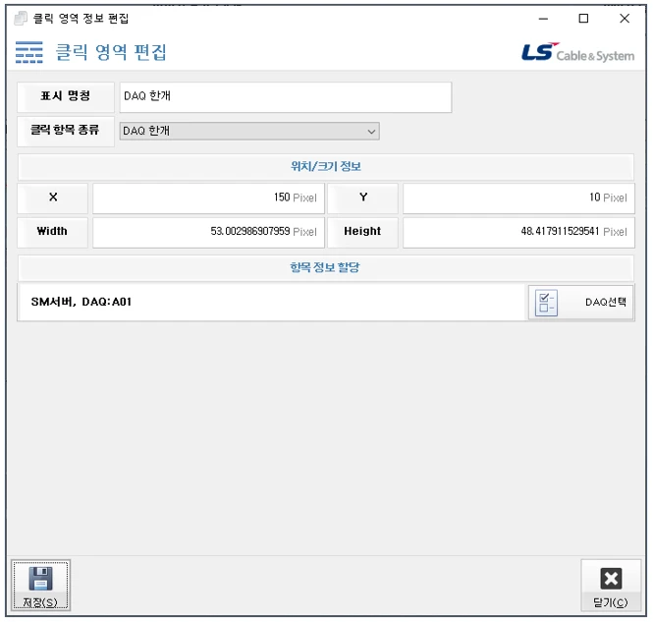This screenshot has height=622, width=653.
Task: Click the Width value field
Action: point(208,233)
